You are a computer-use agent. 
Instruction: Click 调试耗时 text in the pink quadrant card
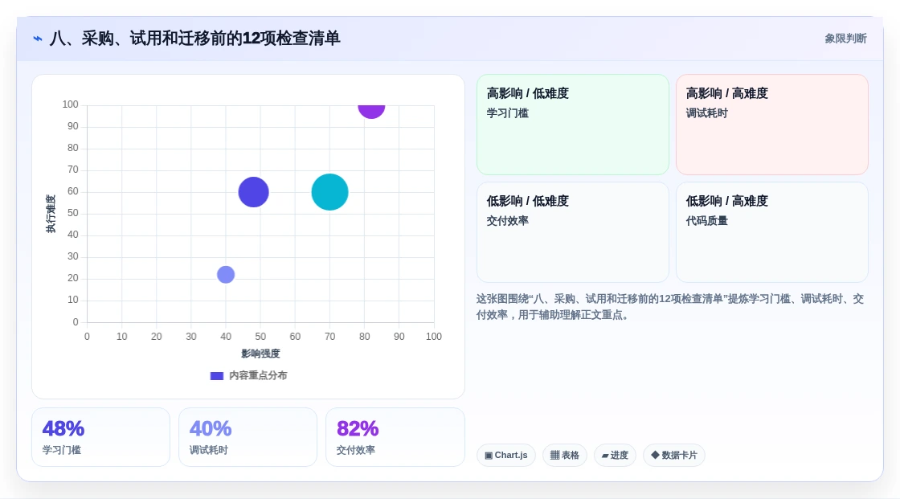tap(706, 113)
